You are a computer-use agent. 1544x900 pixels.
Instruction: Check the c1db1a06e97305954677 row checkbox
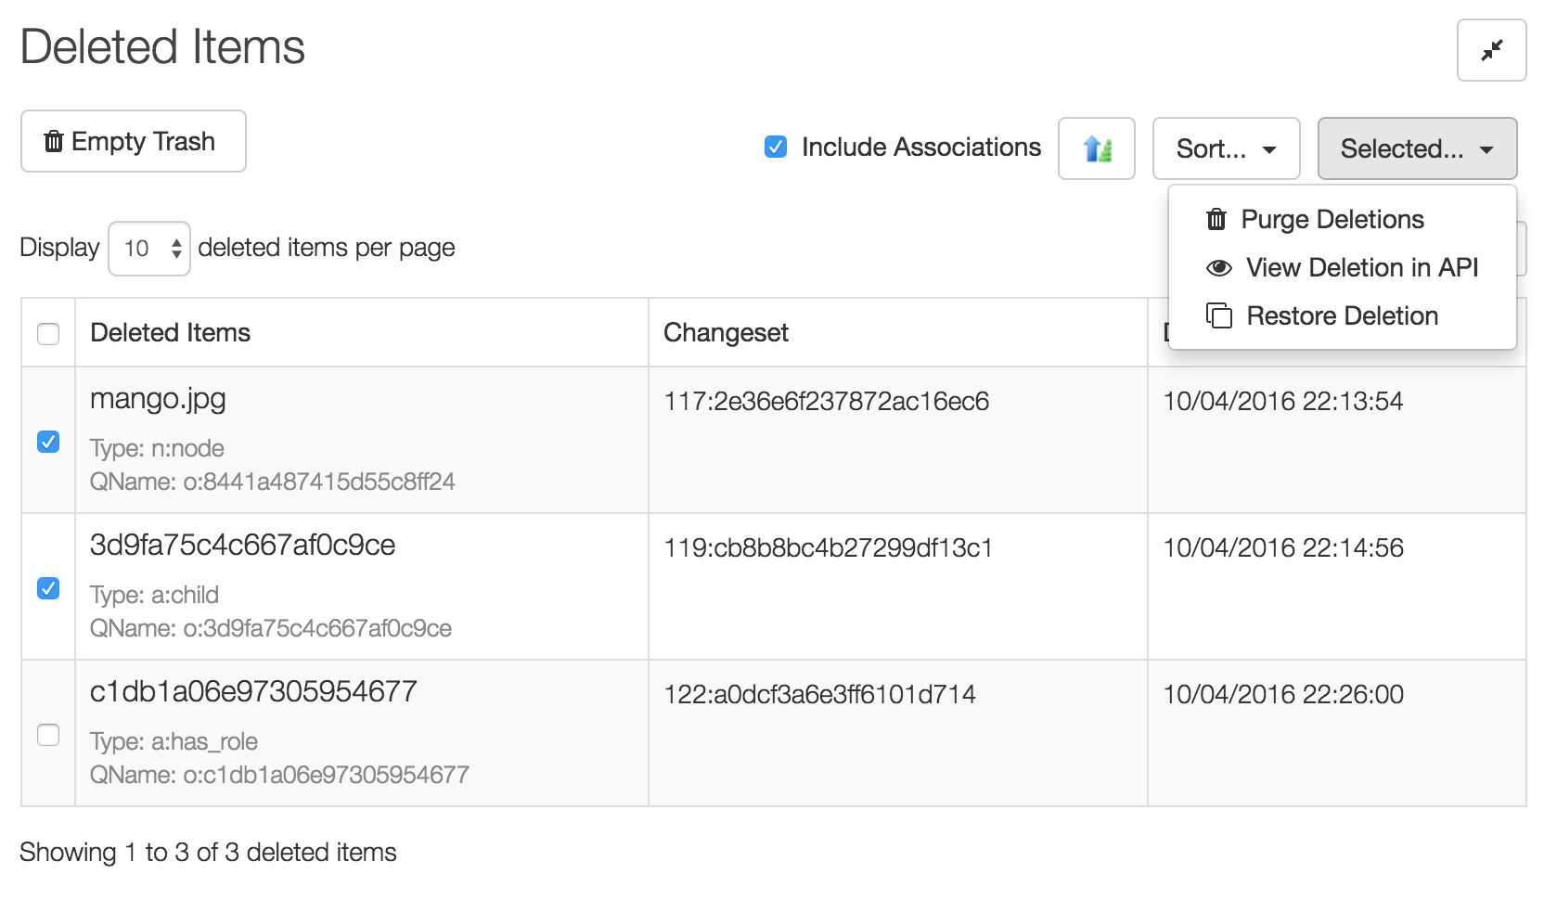[x=48, y=735]
